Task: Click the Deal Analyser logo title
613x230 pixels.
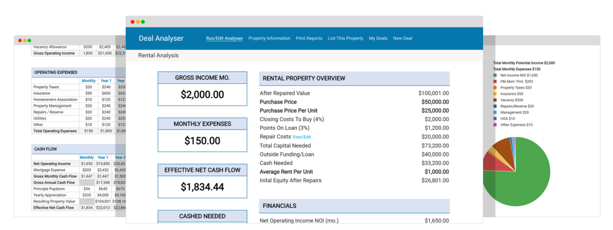Action: 161,38
